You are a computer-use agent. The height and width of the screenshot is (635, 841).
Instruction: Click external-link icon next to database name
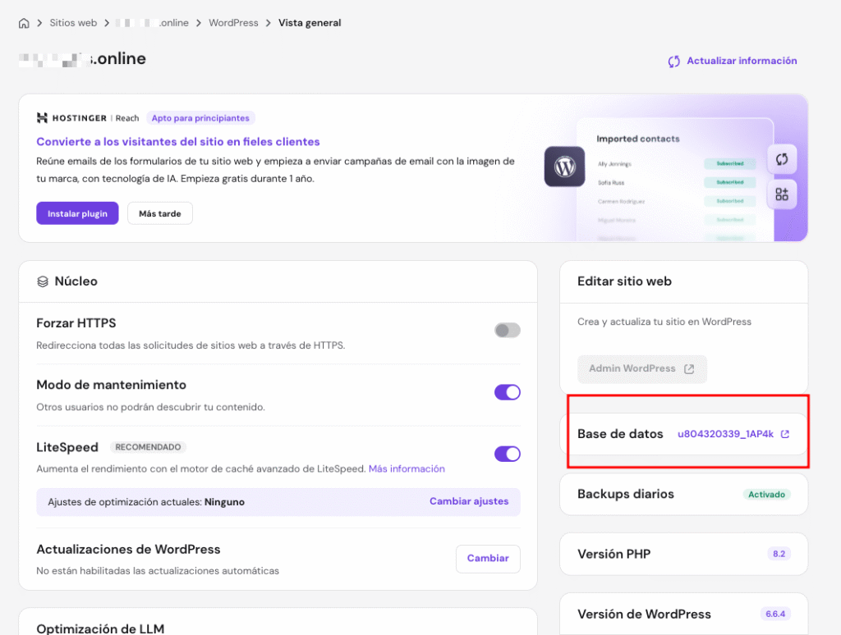click(785, 434)
